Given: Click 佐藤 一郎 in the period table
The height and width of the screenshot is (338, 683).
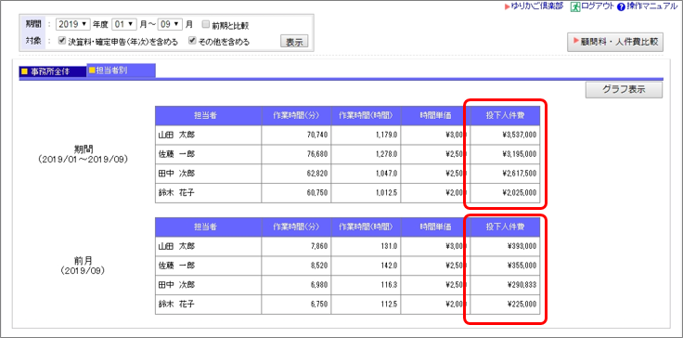Looking at the screenshot, I should click(x=208, y=154).
